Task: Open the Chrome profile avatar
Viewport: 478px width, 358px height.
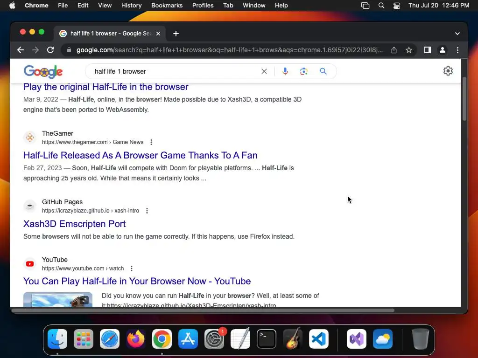Action: (x=443, y=50)
